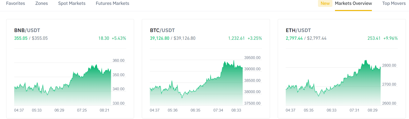Open the ETH/USDT pair title
Image resolution: width=409 pixels, height=119 pixels.
pyautogui.click(x=298, y=30)
